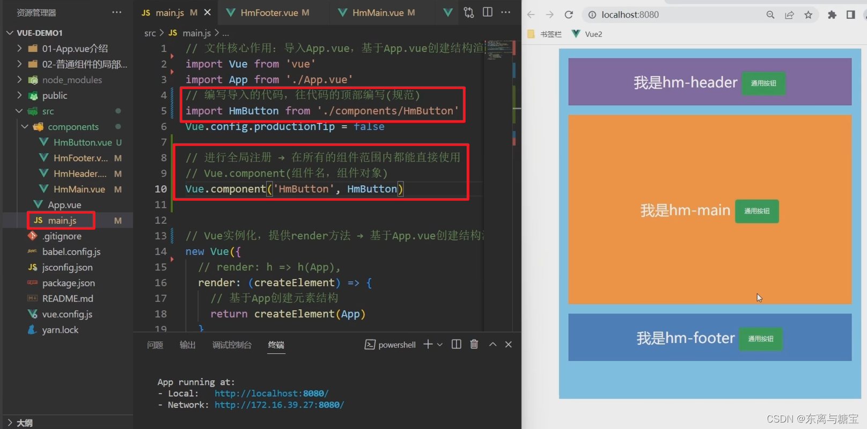Open the browser extensions puzzle icon

point(832,14)
